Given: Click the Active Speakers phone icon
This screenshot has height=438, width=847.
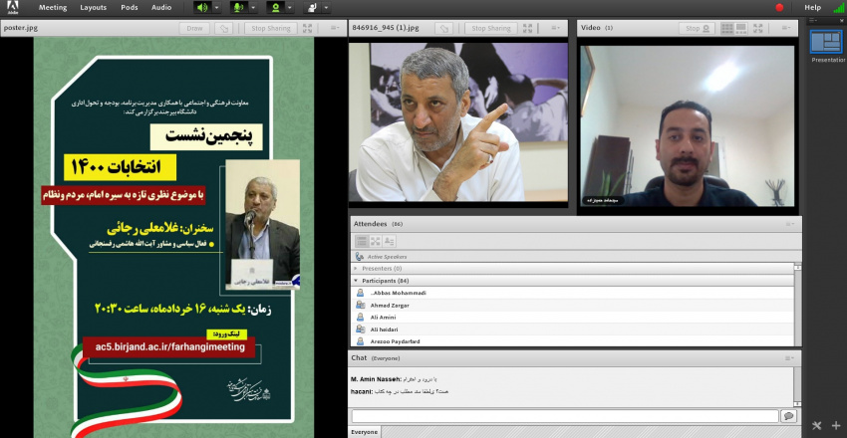Looking at the screenshot, I should tap(359, 257).
